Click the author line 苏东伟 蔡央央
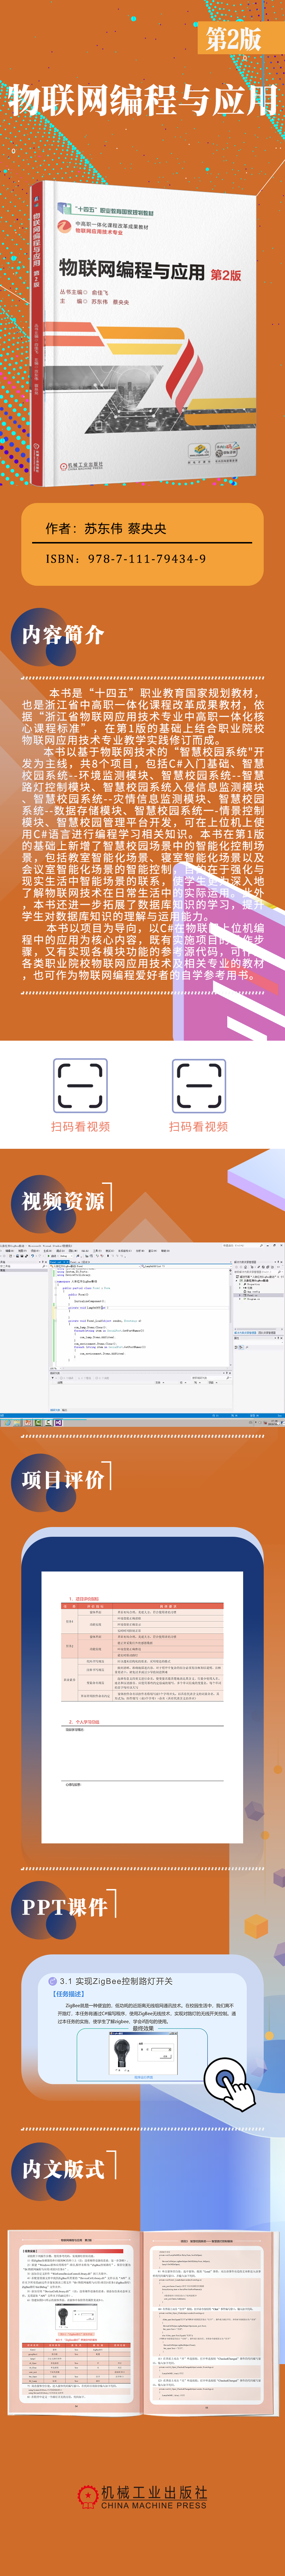The width and height of the screenshot is (285, 2576). (x=106, y=528)
